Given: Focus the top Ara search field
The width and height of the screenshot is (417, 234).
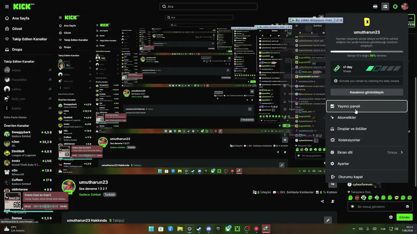Looking at the screenshot, I should click(x=208, y=6).
